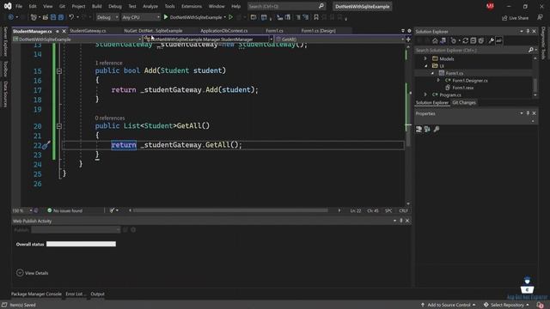Screen dimensions: 550x309
Task: Open the StudentManager type navigation dropdown
Action: tap(208, 39)
